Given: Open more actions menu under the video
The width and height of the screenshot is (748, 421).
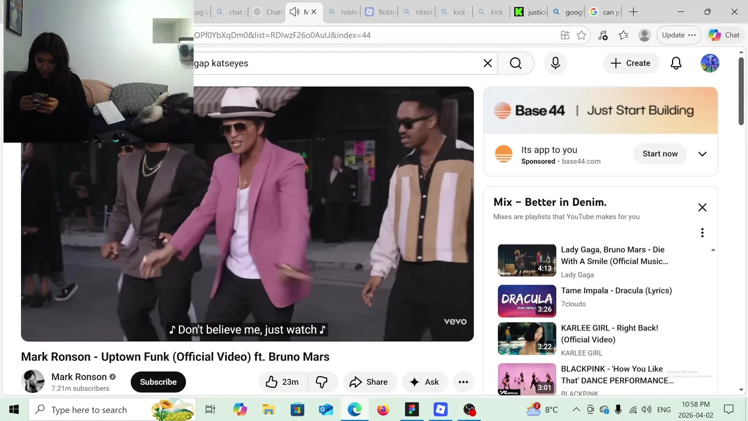Looking at the screenshot, I should (x=463, y=382).
